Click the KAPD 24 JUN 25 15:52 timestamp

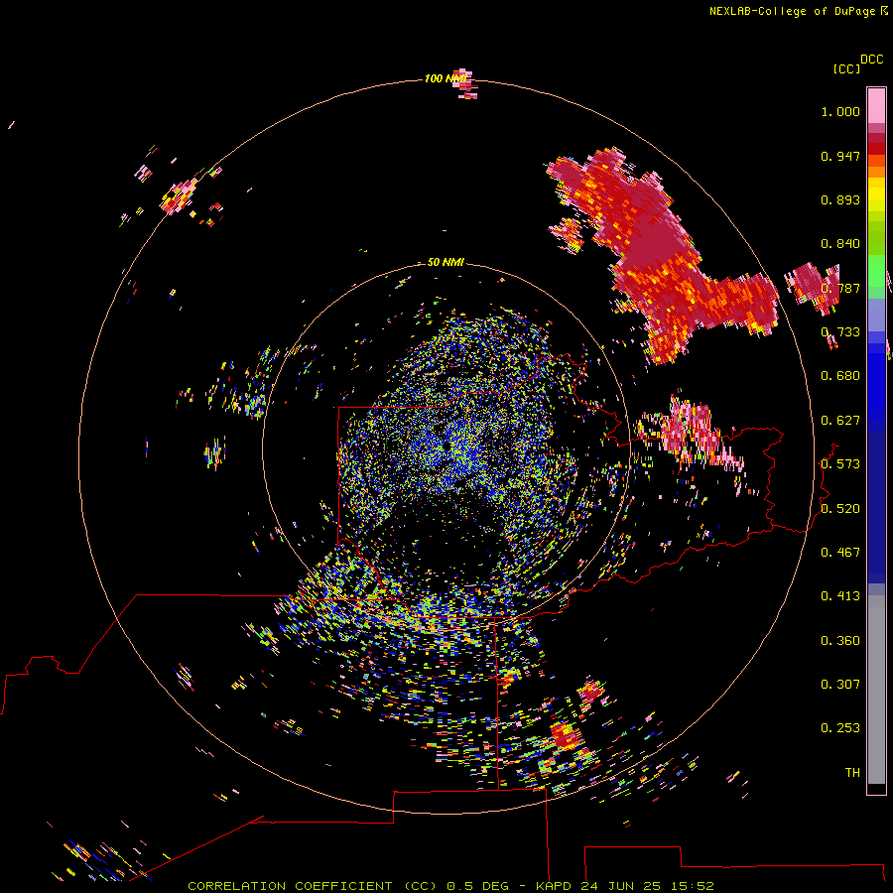(624, 886)
